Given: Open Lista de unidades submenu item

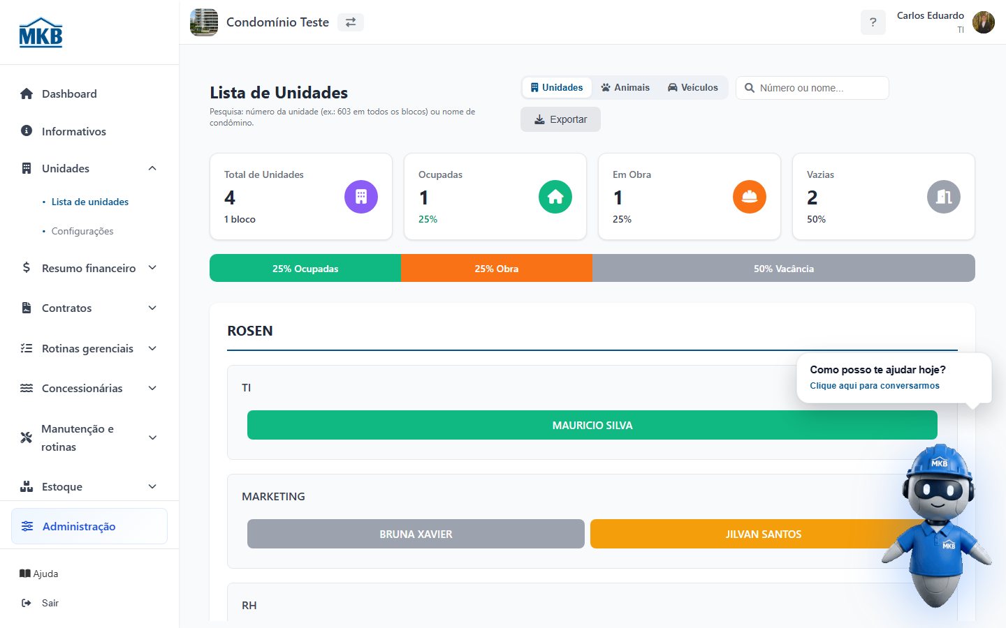Looking at the screenshot, I should pyautogui.click(x=90, y=202).
